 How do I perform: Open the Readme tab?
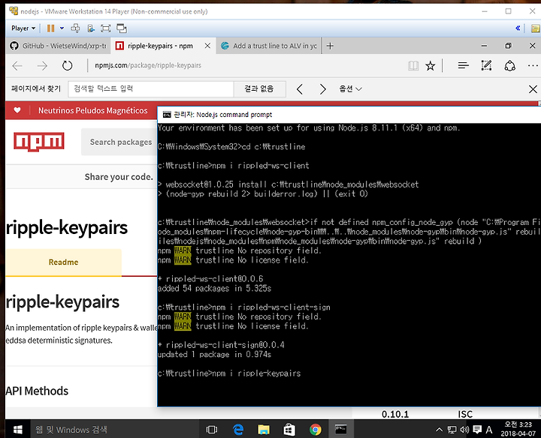[x=63, y=262]
